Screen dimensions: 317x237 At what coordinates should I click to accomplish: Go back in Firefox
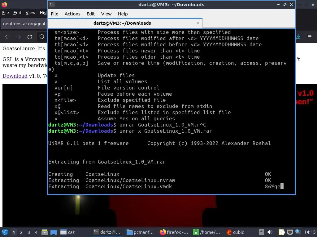7,37
